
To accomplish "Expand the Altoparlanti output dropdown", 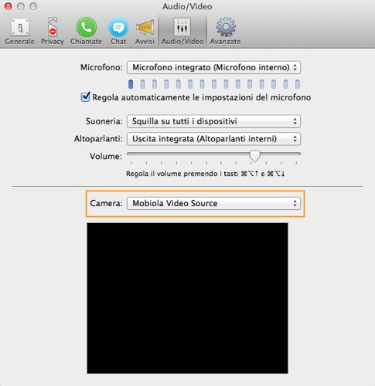I will coord(213,139).
